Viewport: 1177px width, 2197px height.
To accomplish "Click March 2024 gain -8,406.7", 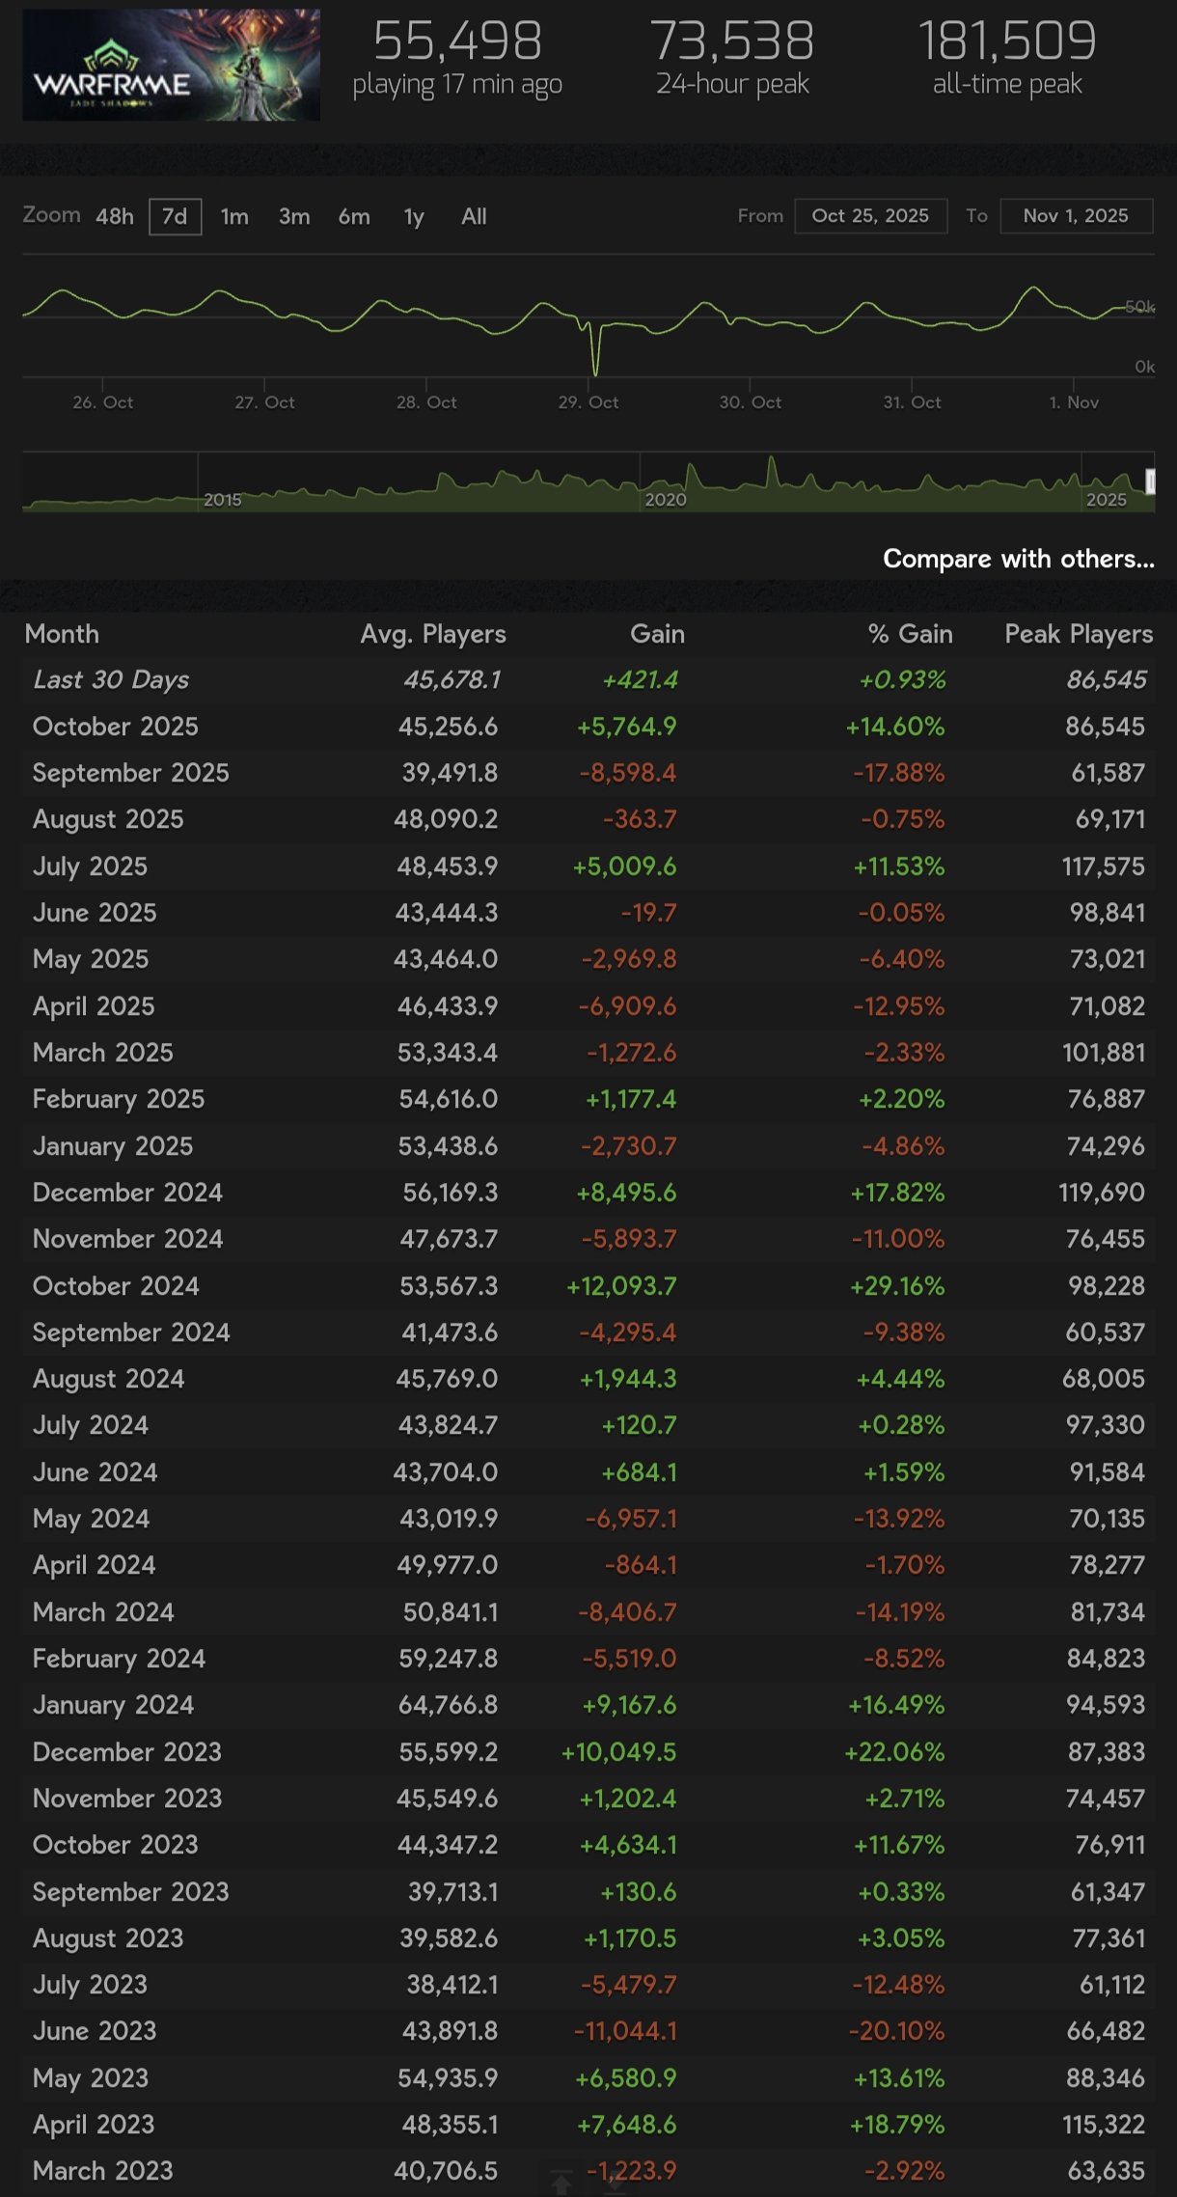I will tap(627, 1612).
